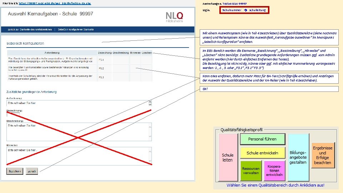Click 'Alle besetzten Funktionsstellen' requirement row text

click(49, 69)
